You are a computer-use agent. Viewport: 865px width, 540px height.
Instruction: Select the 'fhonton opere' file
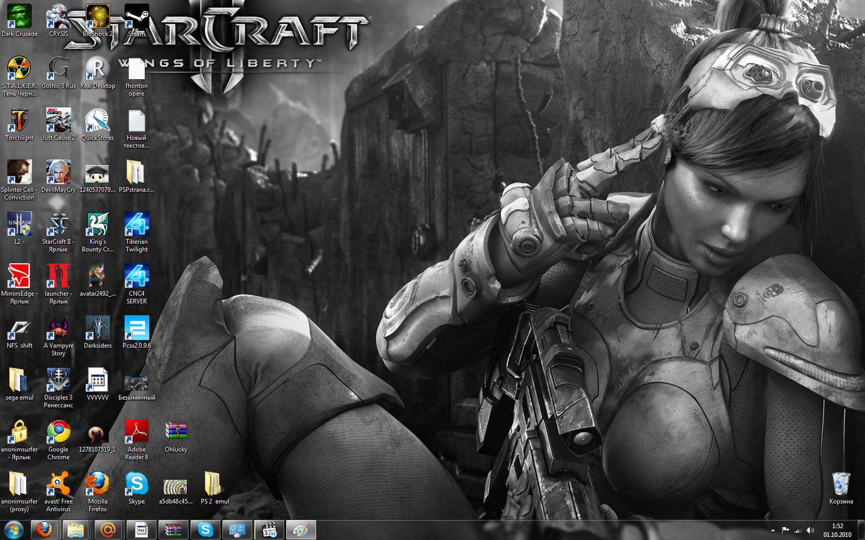136,76
